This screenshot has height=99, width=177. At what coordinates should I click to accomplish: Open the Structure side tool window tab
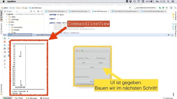click(x=1, y=29)
